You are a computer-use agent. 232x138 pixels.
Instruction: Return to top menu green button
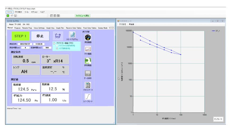pos(82,16)
